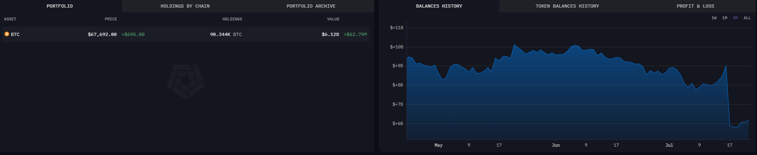Sort by the Price column header
The height and width of the screenshot is (155, 757).
tap(111, 19)
